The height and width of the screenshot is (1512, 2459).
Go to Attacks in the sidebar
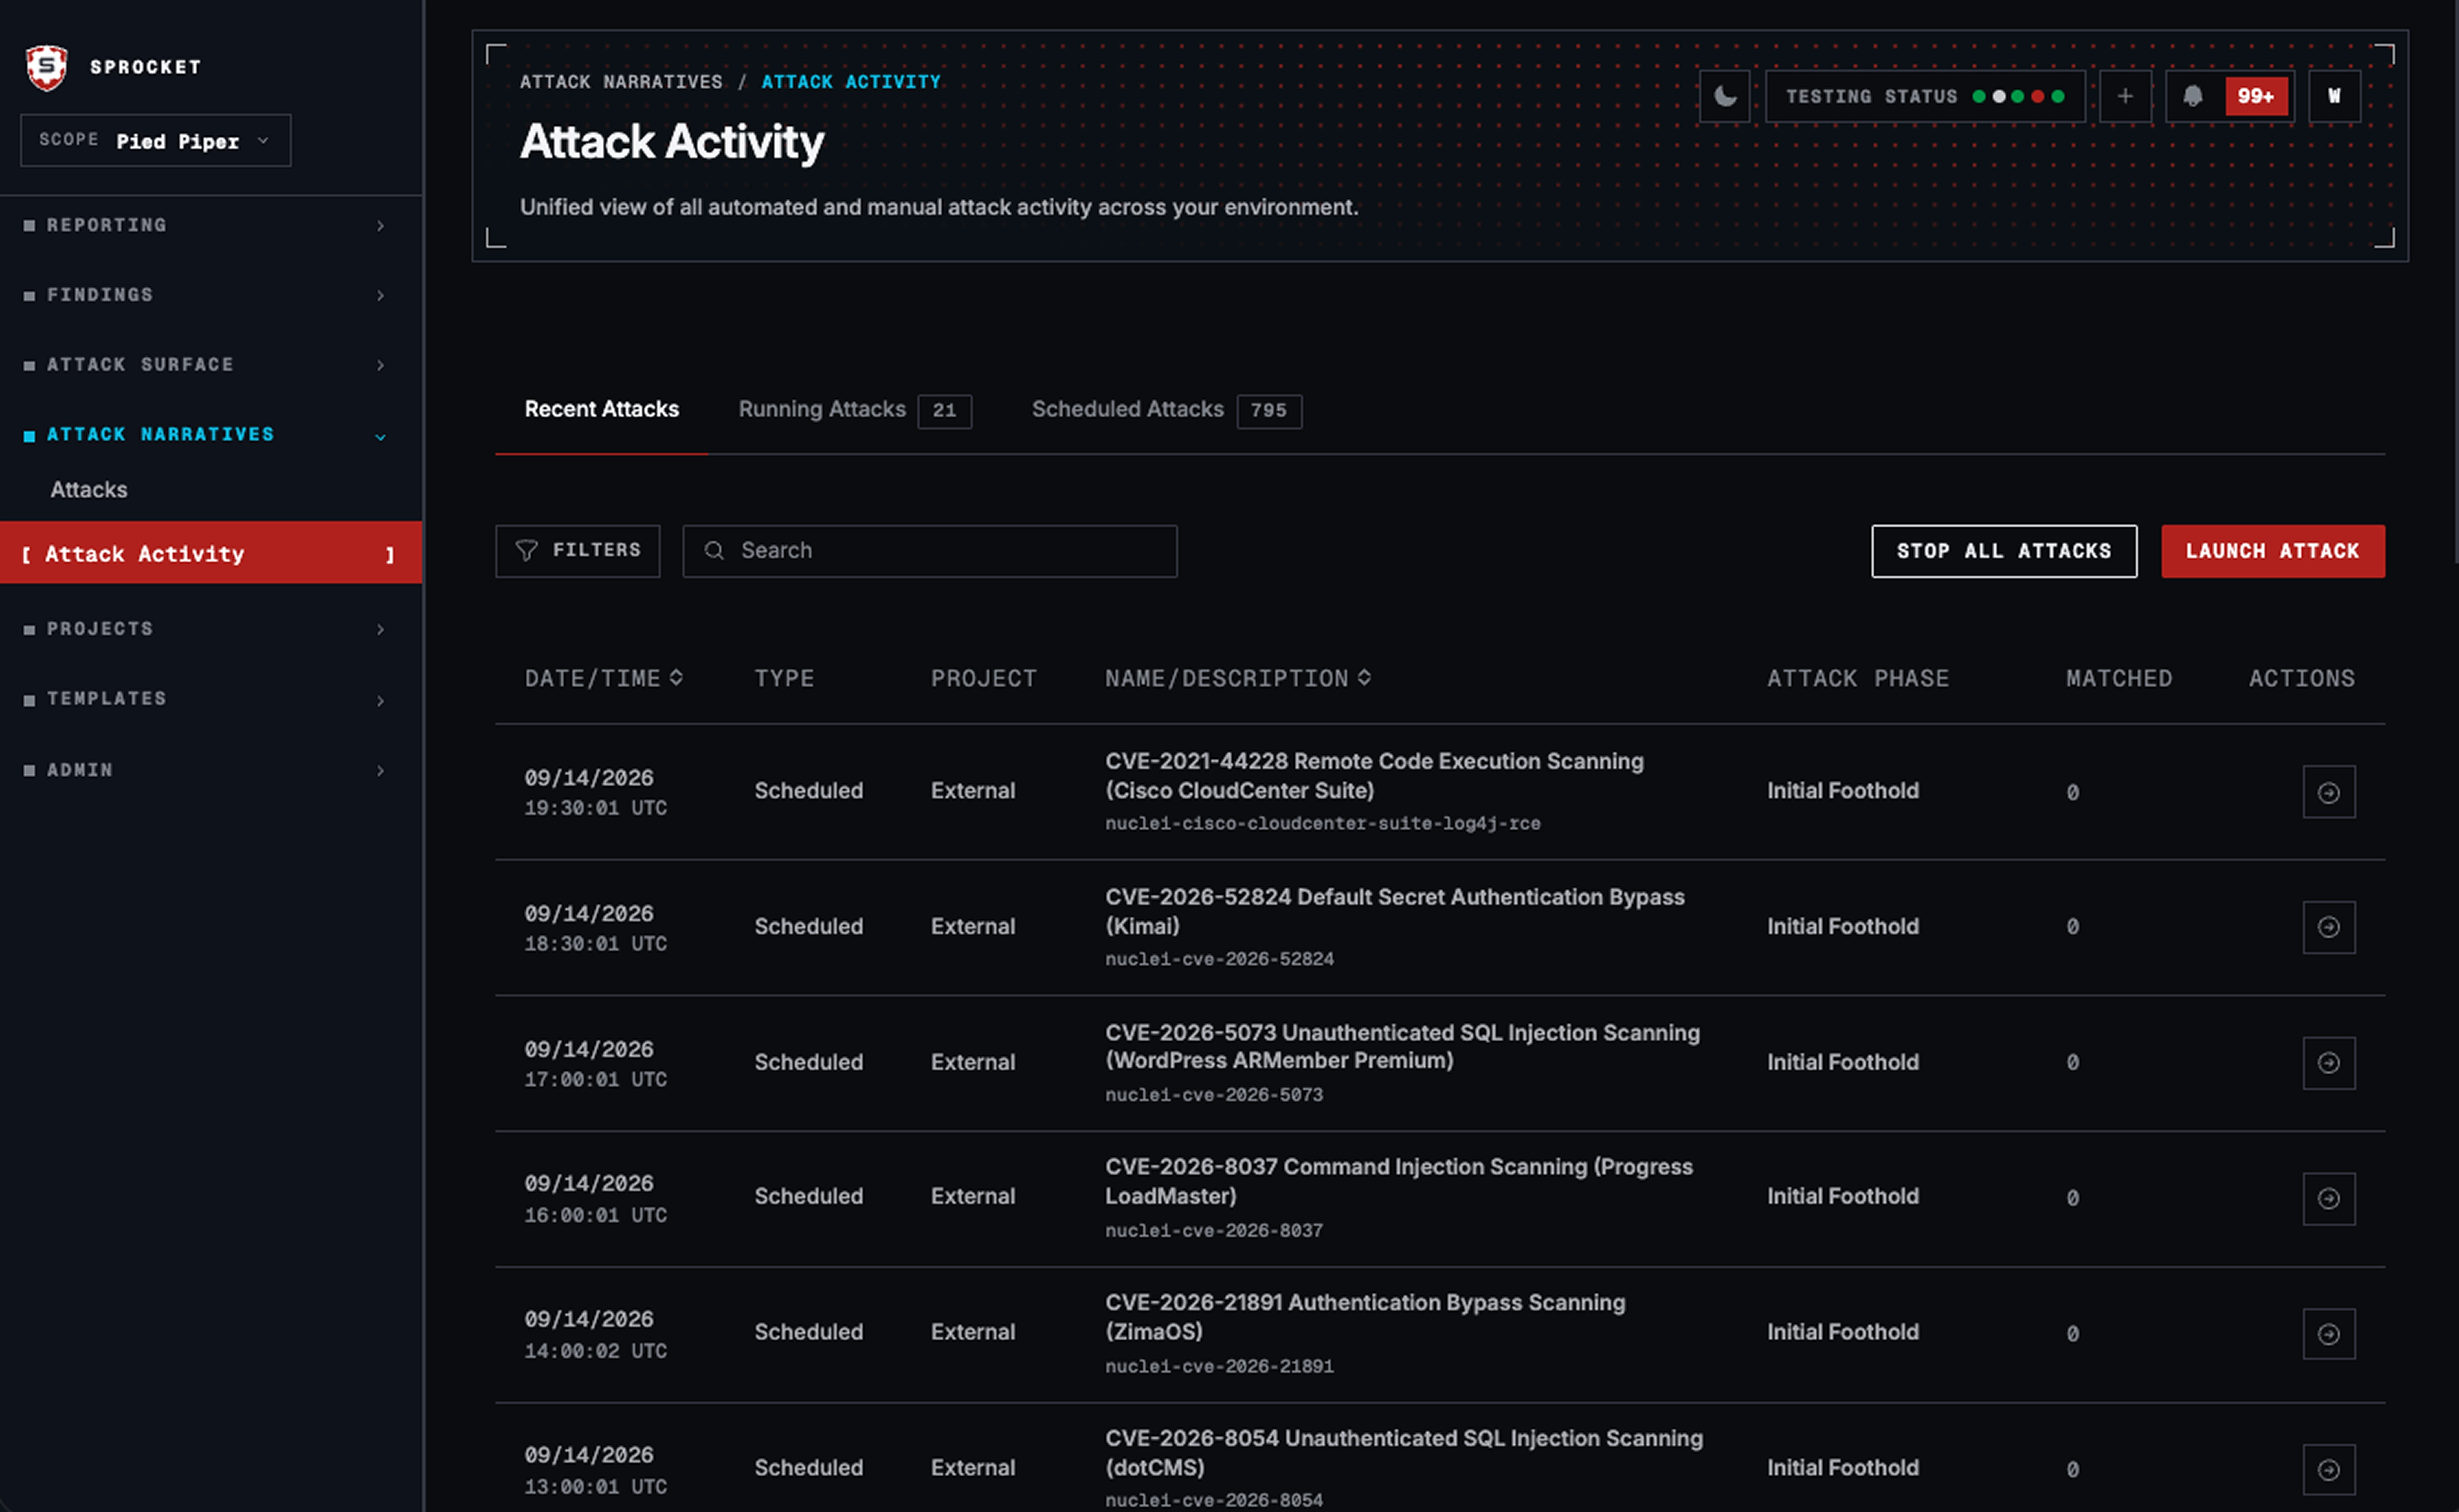(89, 490)
